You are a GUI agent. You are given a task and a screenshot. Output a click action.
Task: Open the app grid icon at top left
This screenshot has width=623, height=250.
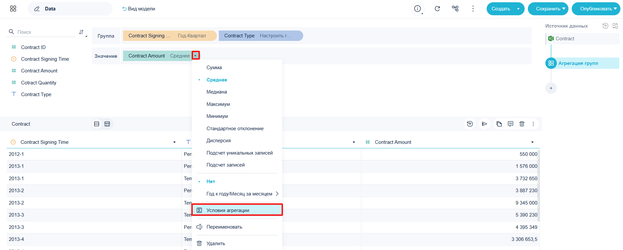(13, 9)
